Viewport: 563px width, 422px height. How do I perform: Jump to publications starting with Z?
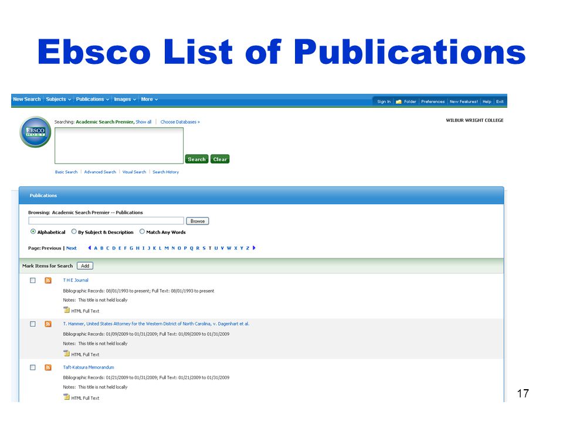coord(247,248)
